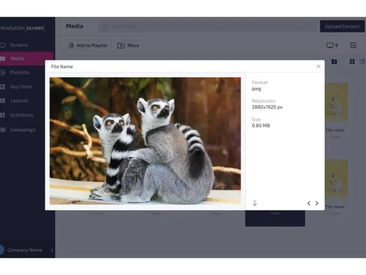Click the Layouts sidebar icon
This screenshot has width=366, height=275.
pos(2,101)
